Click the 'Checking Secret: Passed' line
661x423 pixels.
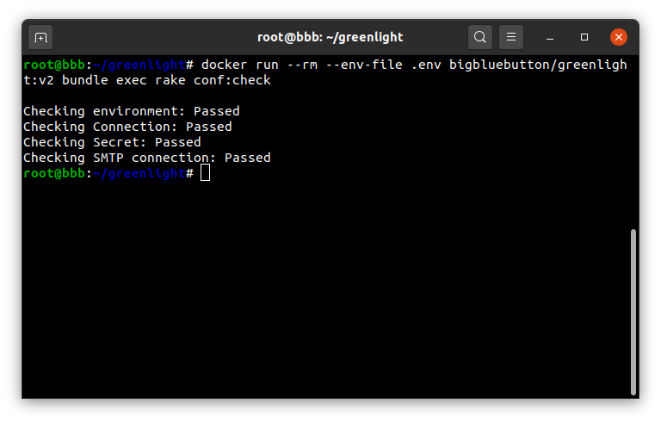click(112, 142)
